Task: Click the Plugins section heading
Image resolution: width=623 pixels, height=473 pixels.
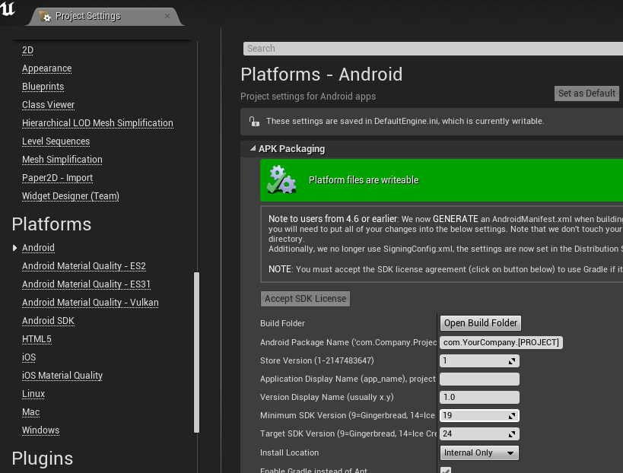Action: click(43, 459)
